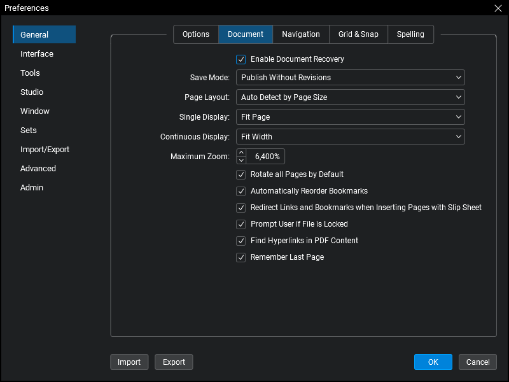Toggle Rotate all Pages by Default
509x382 pixels.
click(241, 174)
